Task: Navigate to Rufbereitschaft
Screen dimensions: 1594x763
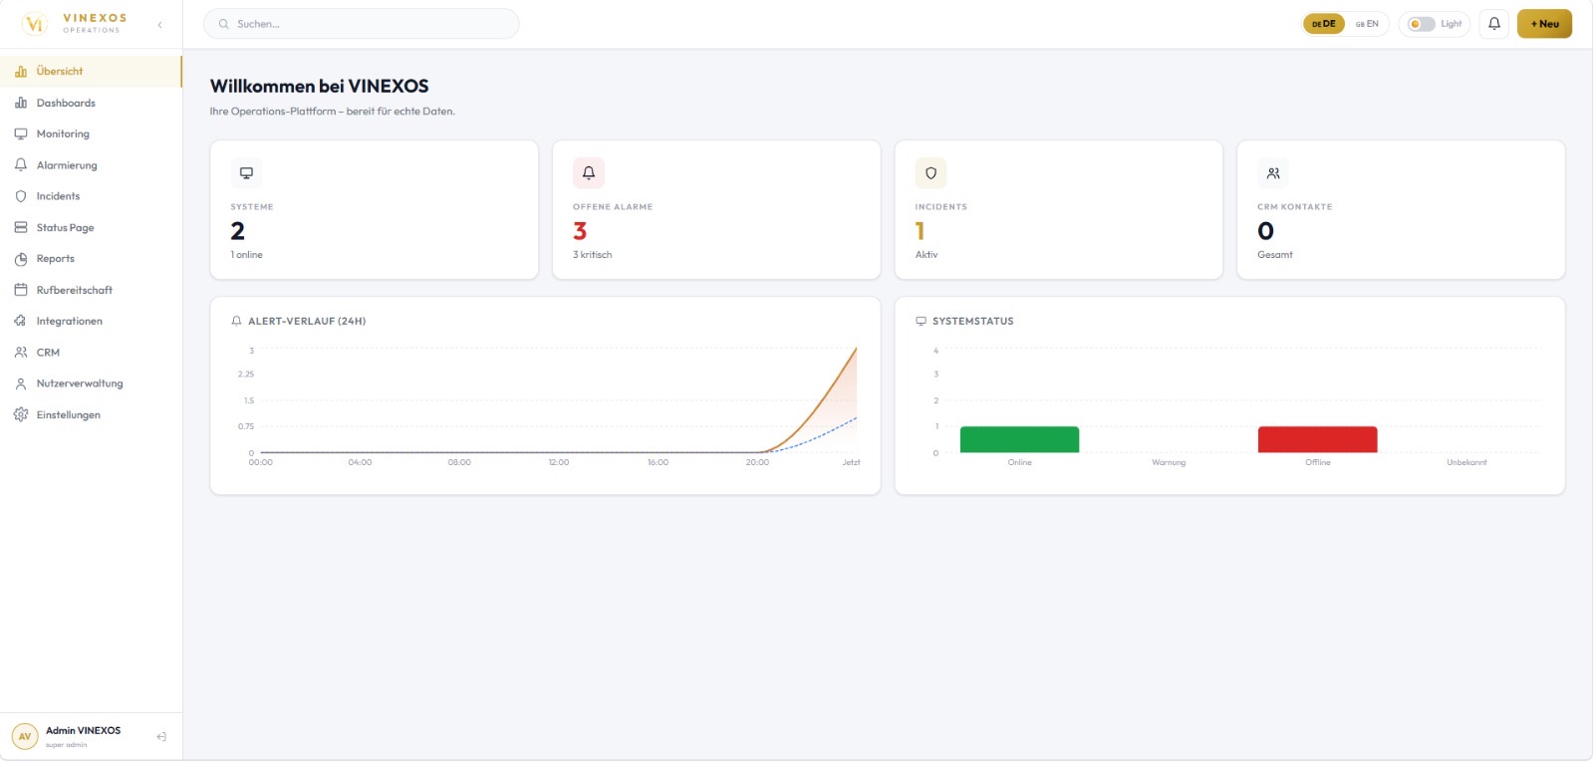Action: coord(91,290)
